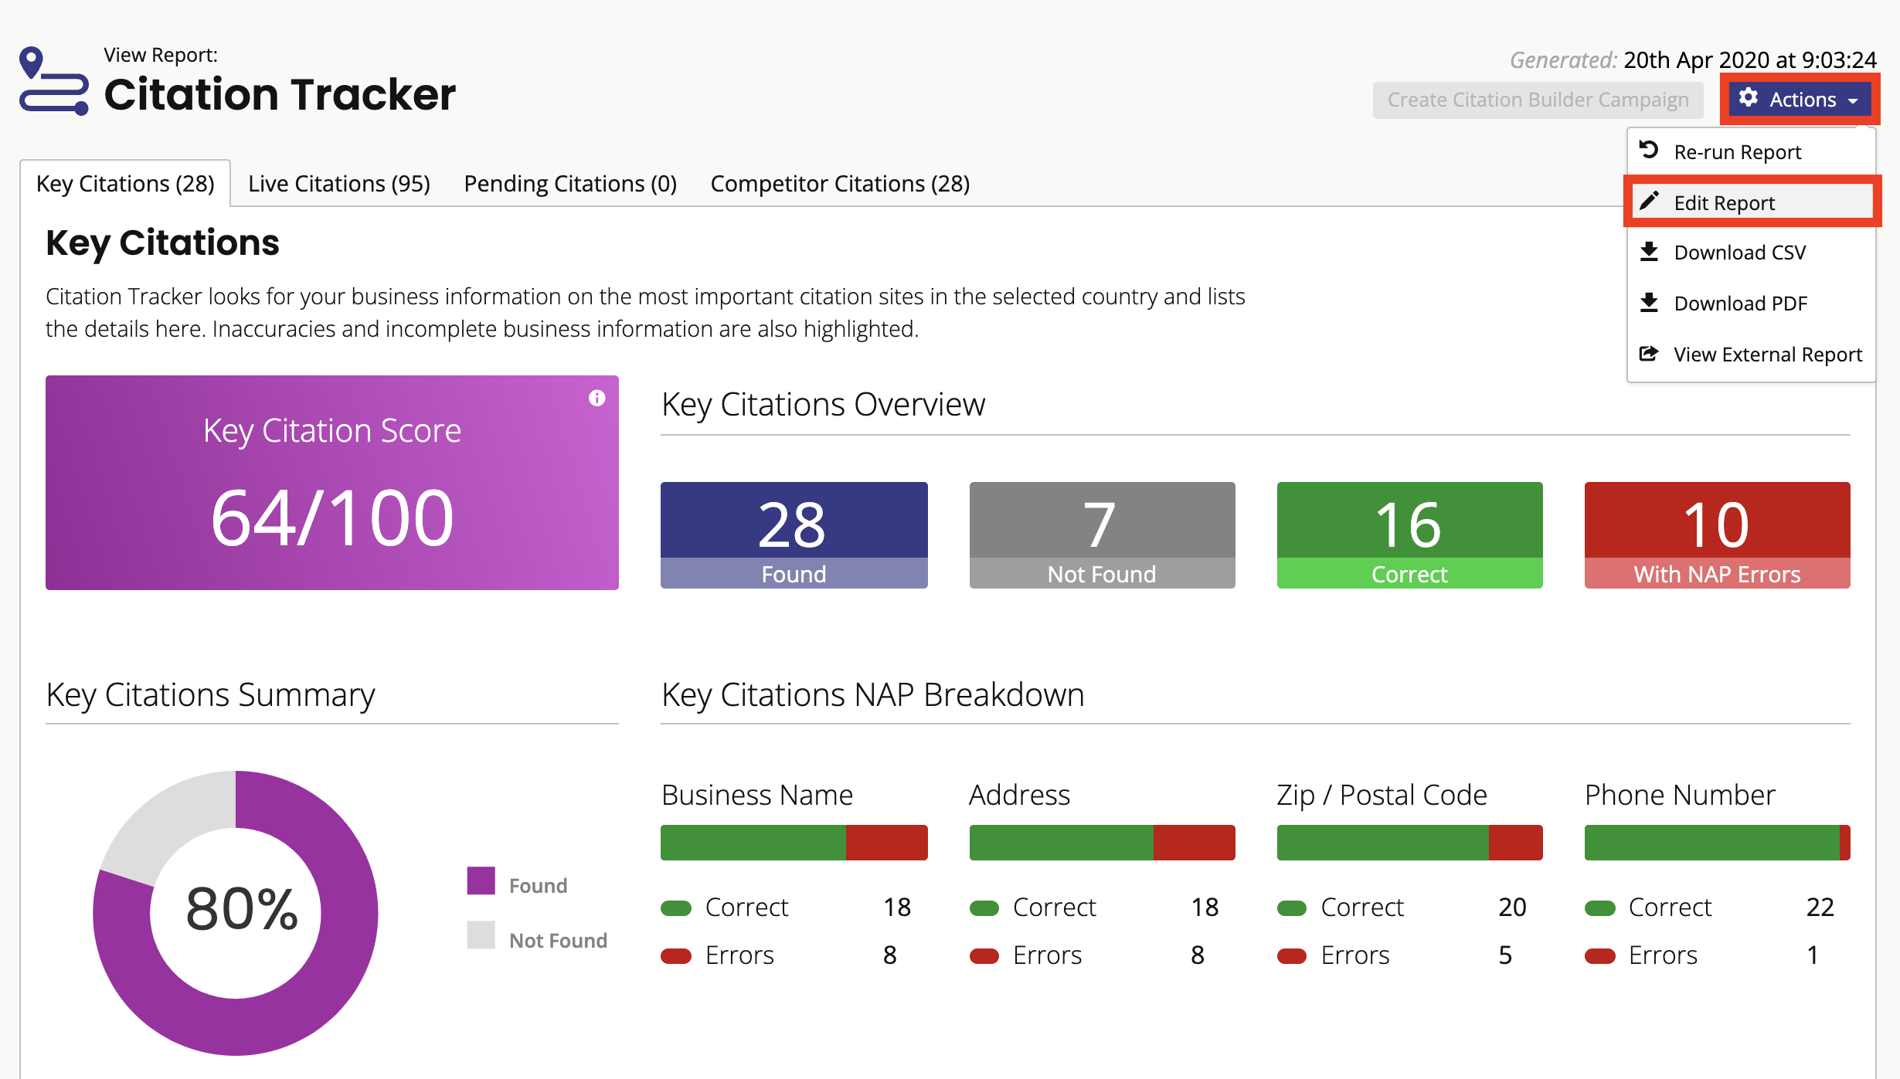
Task: Click the Download PDF arrow icon
Action: coord(1649,302)
